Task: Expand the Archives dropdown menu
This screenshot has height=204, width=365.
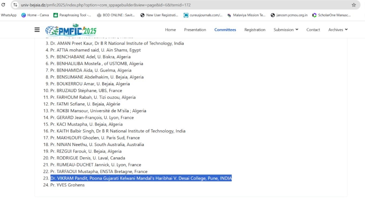Action: click(337, 30)
